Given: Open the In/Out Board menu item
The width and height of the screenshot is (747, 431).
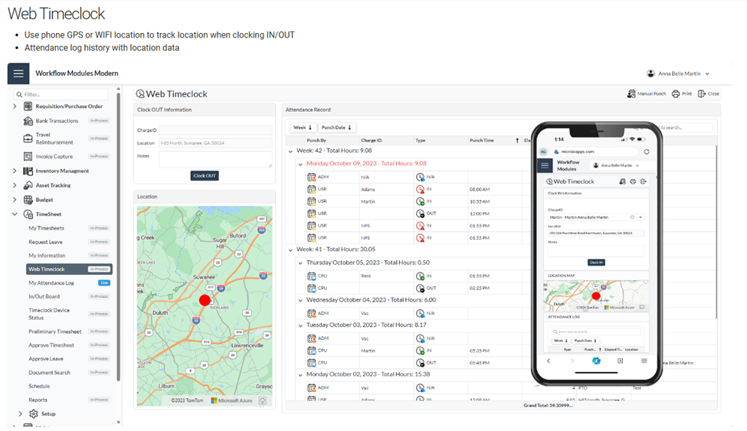Looking at the screenshot, I should (44, 297).
